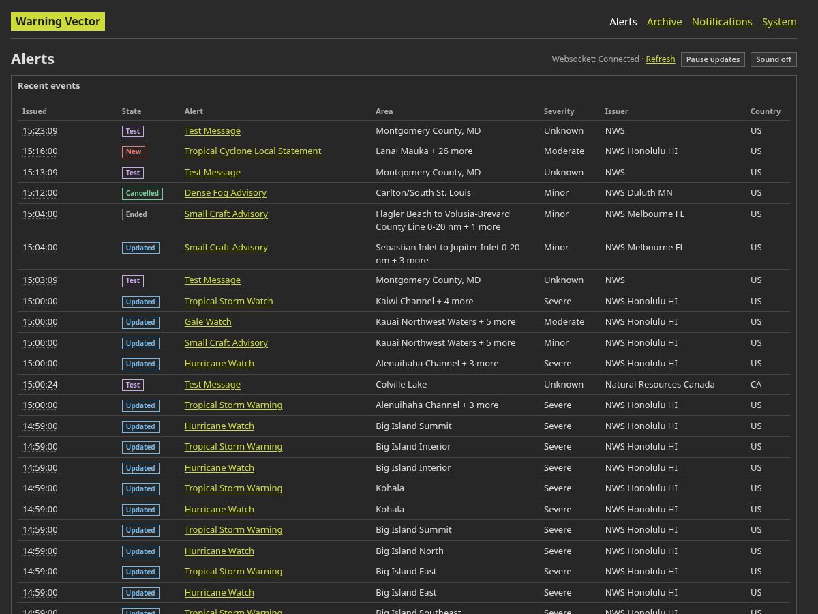Open Hurricane Watch for Big Island Summit
The width and height of the screenshot is (818, 614).
pos(219,426)
